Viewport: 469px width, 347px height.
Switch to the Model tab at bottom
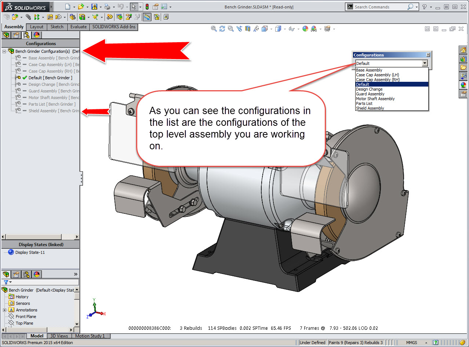[x=37, y=336]
